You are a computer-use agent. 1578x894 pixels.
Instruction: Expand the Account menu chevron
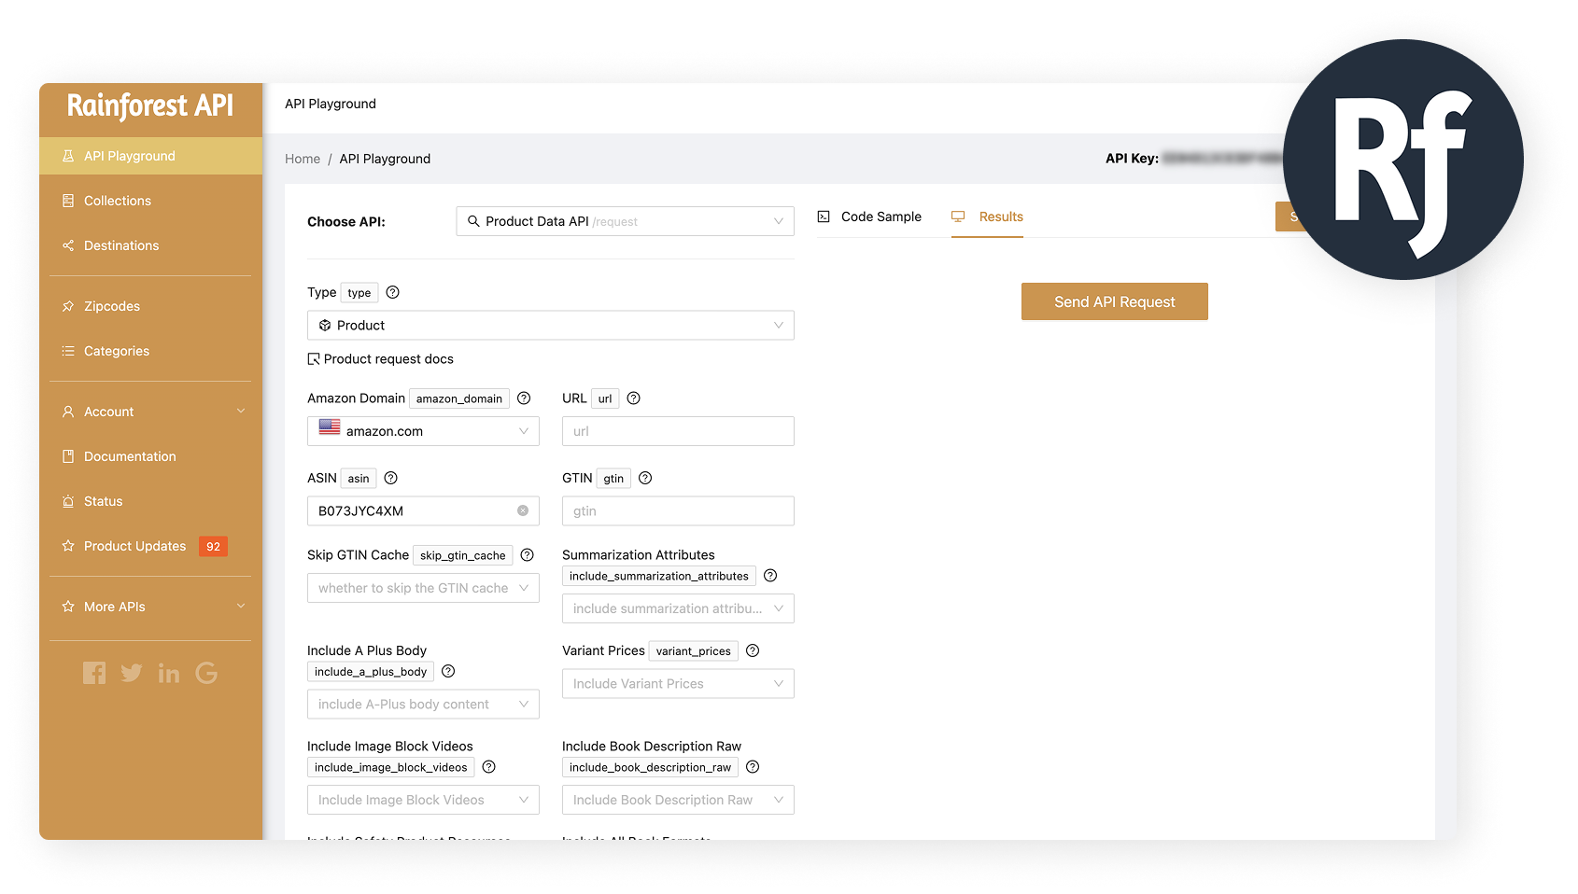(x=241, y=412)
